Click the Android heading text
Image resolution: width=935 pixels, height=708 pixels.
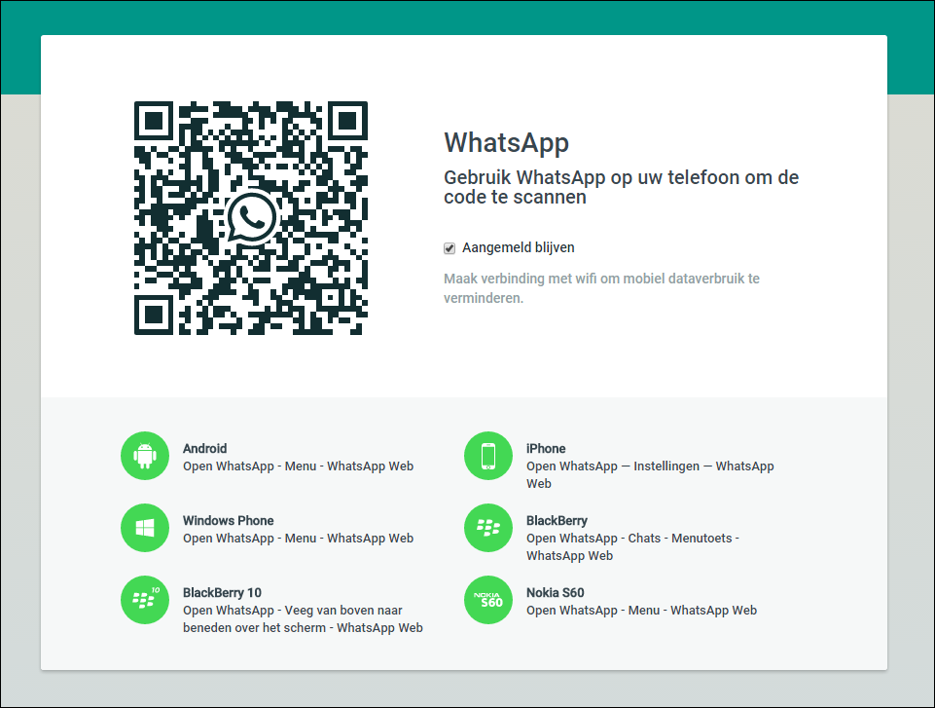tap(205, 449)
